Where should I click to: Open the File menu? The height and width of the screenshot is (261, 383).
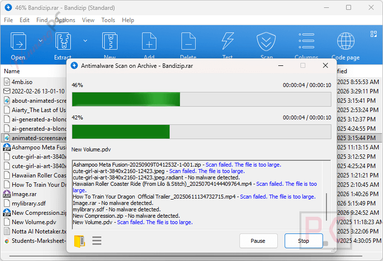(x=8, y=20)
